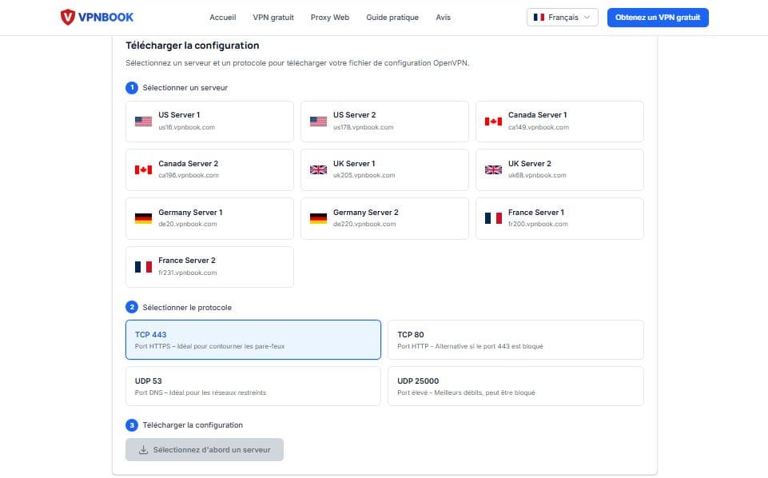Select the US Server 2 card

coord(384,121)
